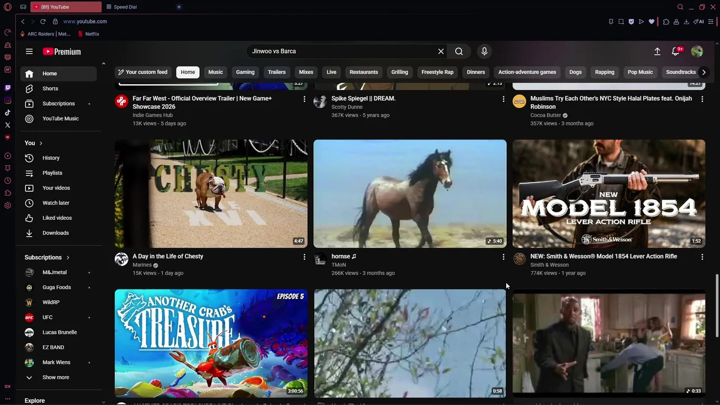720x405 pixels.
Task: Open options for Muslims Try Halal Plates video
Action: [702, 99]
